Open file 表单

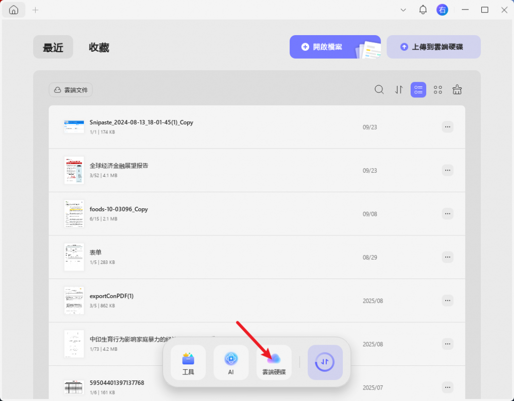coord(95,252)
